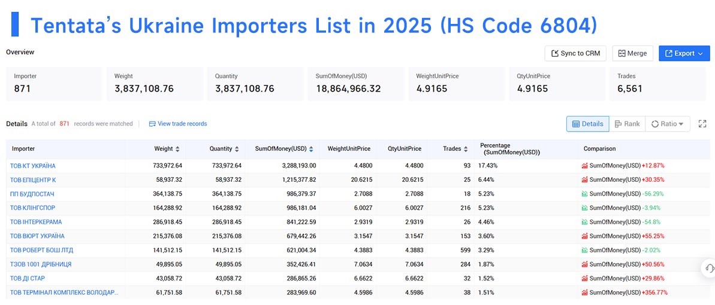Click the trend chart icon in ТЗОВ 1001 ДРІБНИЦЯ row
The height and width of the screenshot is (305, 715).
point(584,264)
